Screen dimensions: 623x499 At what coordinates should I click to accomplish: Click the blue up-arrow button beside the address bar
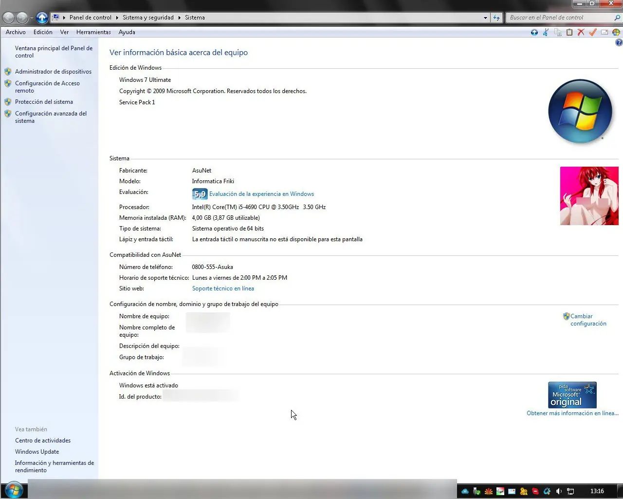[x=42, y=18]
